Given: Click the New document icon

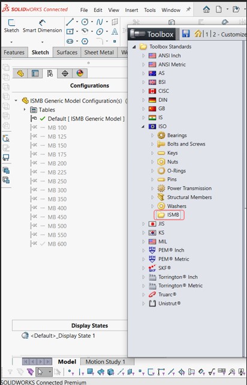Looking at the screenshot, I should point(218,10).
